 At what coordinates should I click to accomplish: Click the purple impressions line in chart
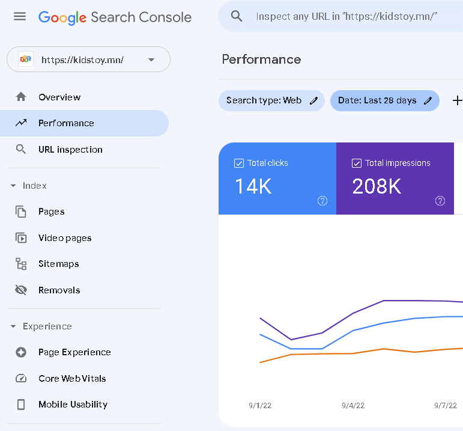[x=384, y=301]
